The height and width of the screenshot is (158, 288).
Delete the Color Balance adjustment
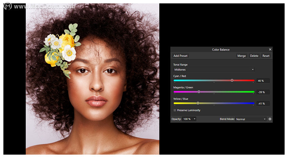(254, 56)
